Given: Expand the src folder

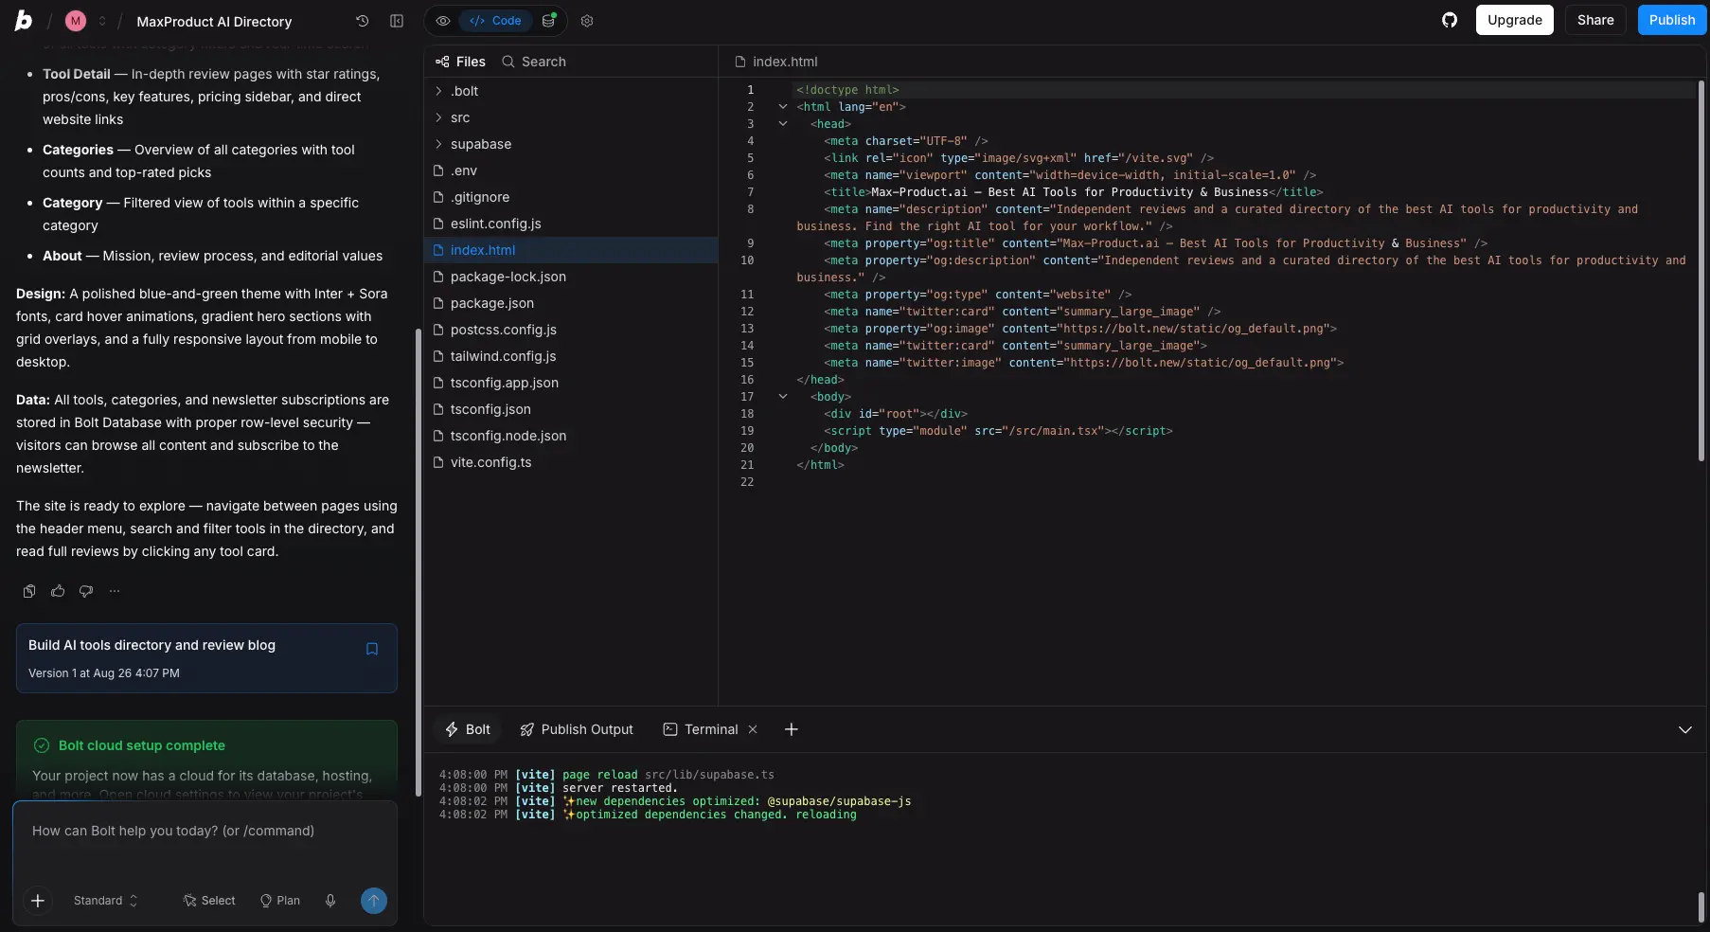Looking at the screenshot, I should coord(571,117).
